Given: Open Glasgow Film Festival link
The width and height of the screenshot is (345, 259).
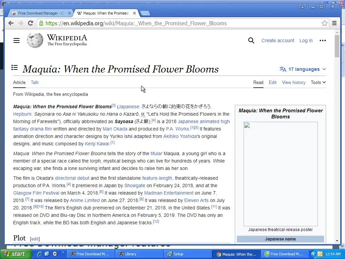Looking at the screenshot, I should 36,193.
